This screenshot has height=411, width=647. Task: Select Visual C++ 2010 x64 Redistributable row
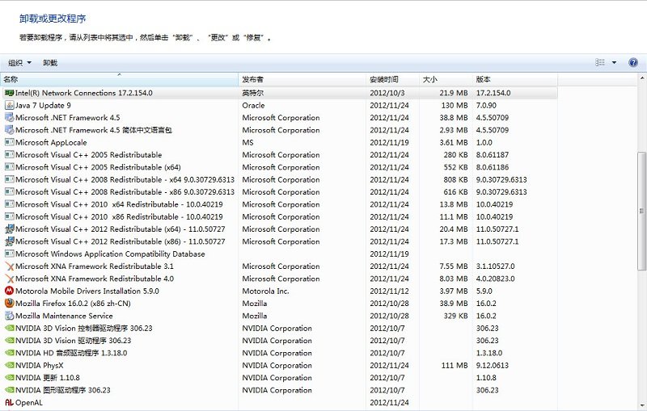coord(278,204)
